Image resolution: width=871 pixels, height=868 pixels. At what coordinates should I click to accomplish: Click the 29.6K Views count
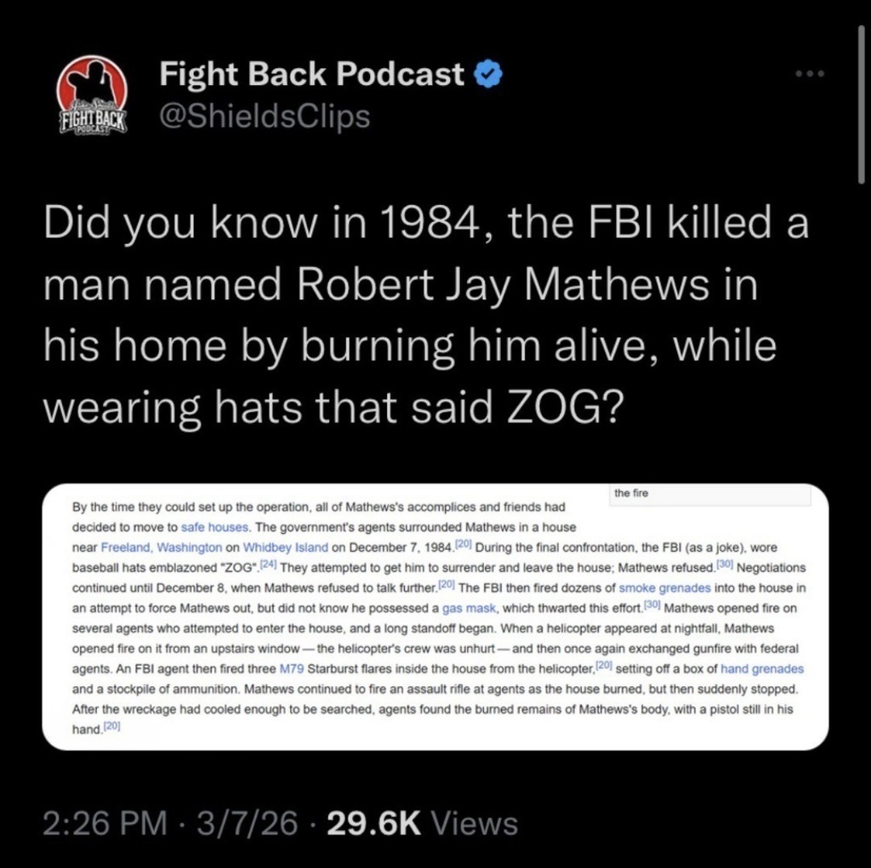423,822
